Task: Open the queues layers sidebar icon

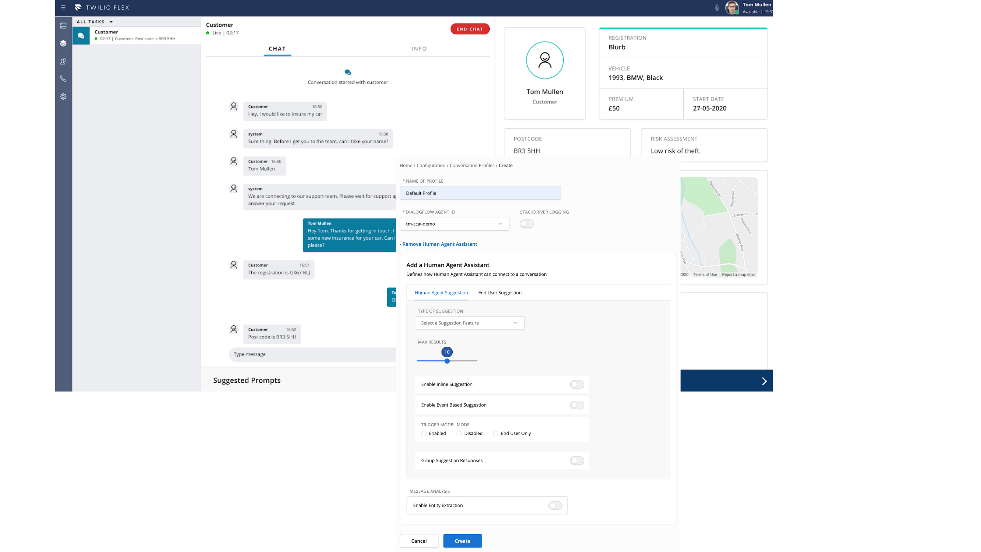Action: [63, 43]
